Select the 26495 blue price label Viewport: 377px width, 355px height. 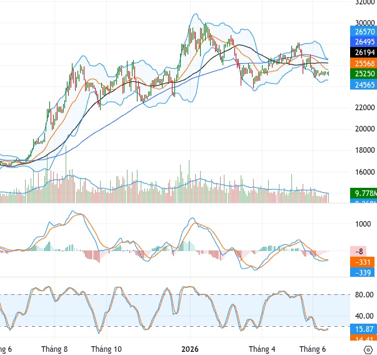tap(363, 42)
